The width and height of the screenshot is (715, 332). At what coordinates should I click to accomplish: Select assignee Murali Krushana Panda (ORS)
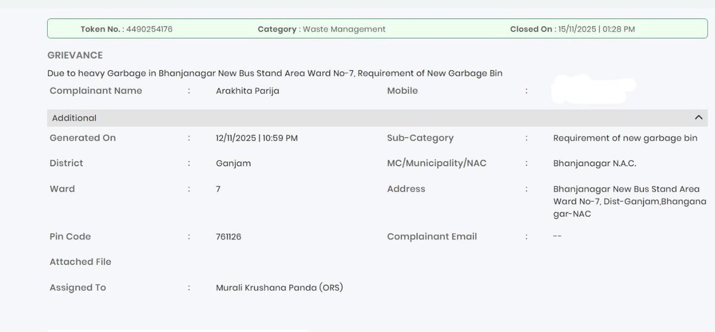tap(280, 288)
